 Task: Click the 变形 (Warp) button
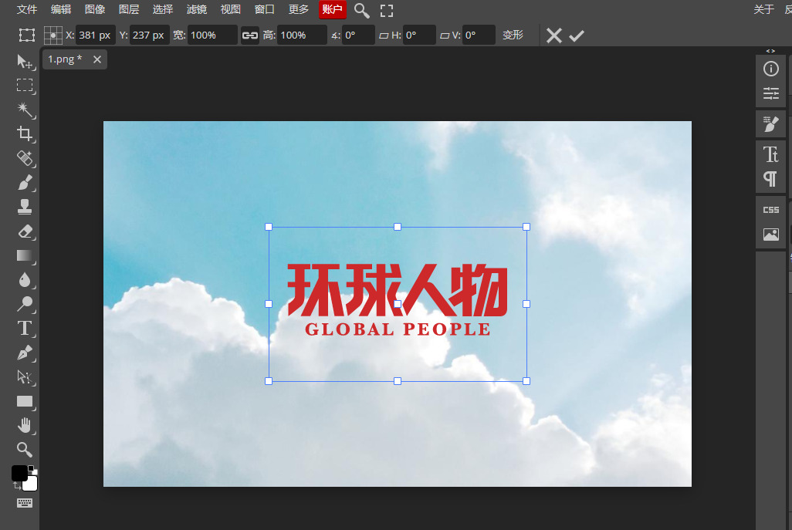[513, 35]
